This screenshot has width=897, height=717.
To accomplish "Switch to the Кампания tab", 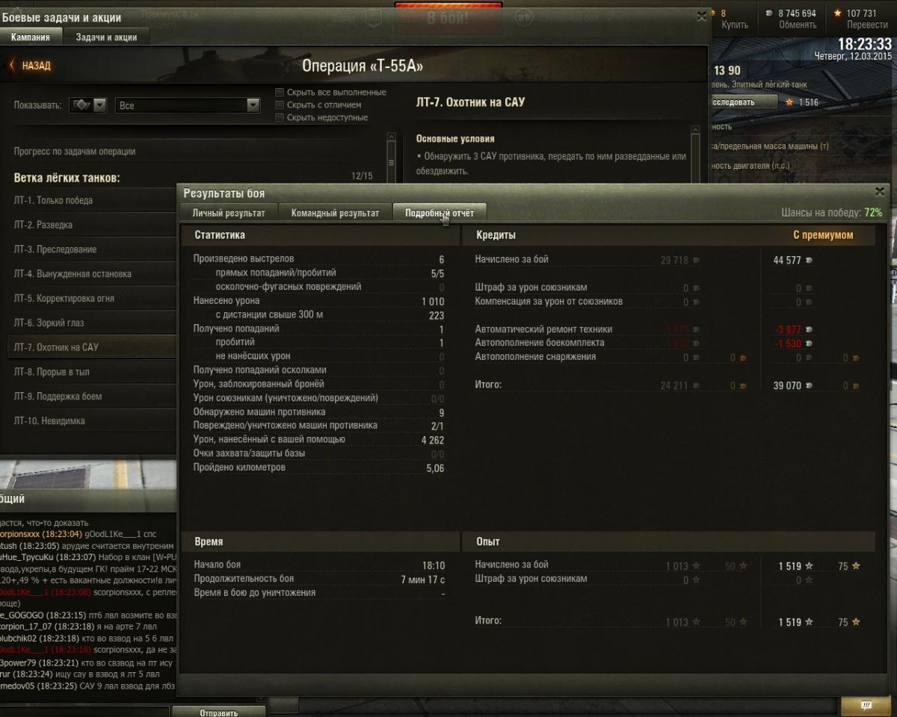I will [31, 37].
